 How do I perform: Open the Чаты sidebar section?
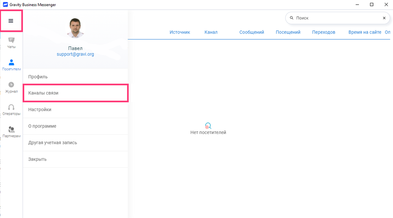click(11, 42)
